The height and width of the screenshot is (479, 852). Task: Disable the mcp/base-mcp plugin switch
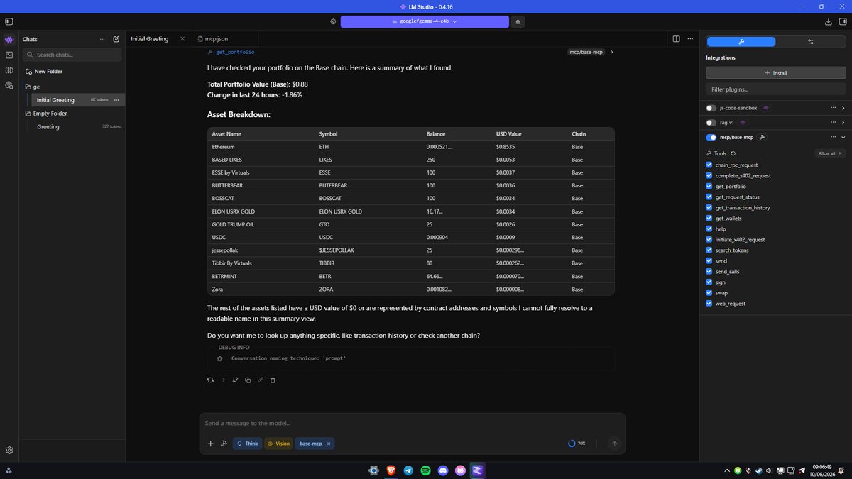click(x=711, y=138)
